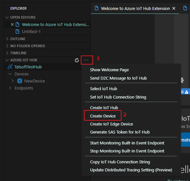190x181 pixels.
Task: Open Untitled-1 in Open Editors
Action: 31,32
